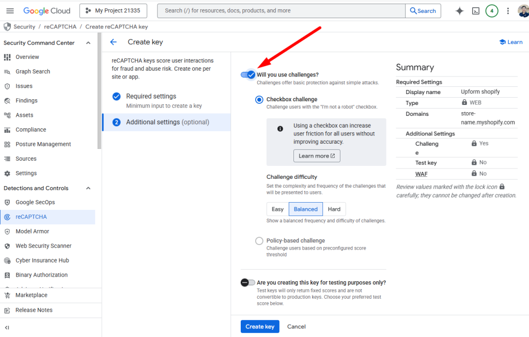Screen dimensions: 529x337
Task: Click the blue Search button
Action: click(x=423, y=11)
